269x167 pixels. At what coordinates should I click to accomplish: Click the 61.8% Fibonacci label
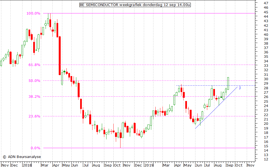tap(34, 65)
